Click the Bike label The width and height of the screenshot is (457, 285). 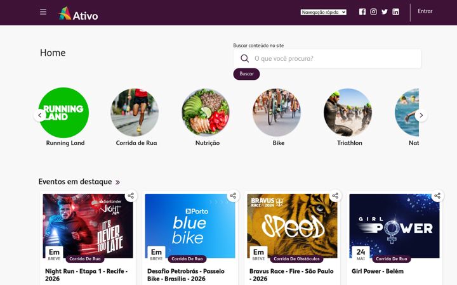[x=279, y=143]
